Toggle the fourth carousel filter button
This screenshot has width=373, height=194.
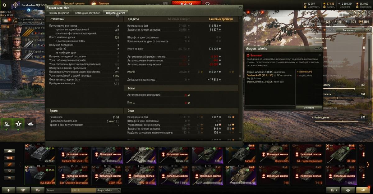[9, 171]
